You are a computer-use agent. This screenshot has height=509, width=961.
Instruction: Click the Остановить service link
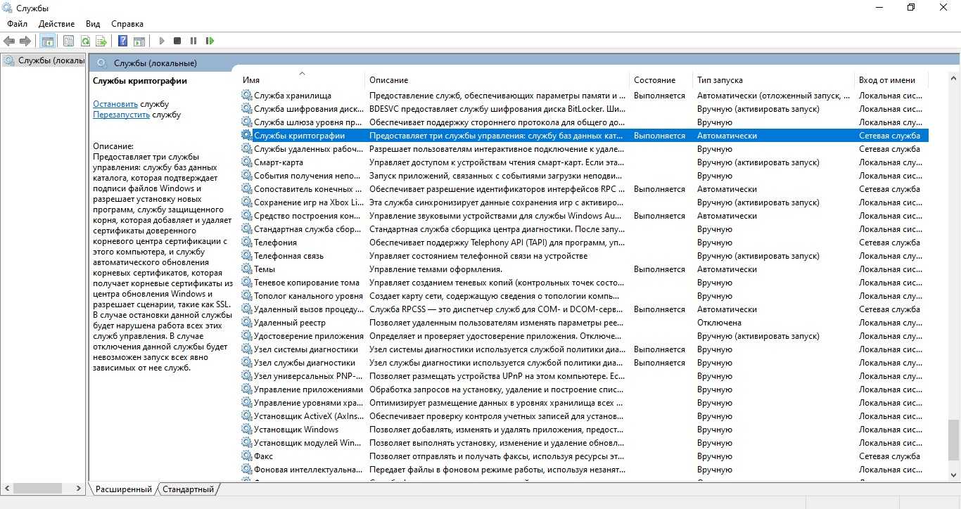(115, 104)
